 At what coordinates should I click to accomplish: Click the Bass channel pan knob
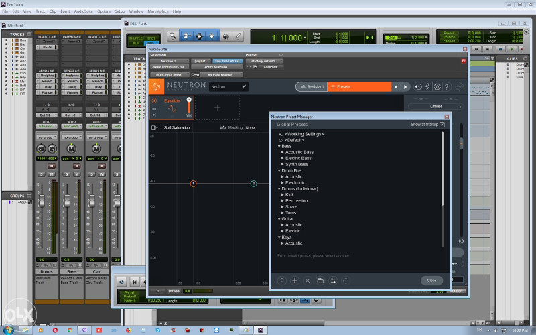point(71,149)
